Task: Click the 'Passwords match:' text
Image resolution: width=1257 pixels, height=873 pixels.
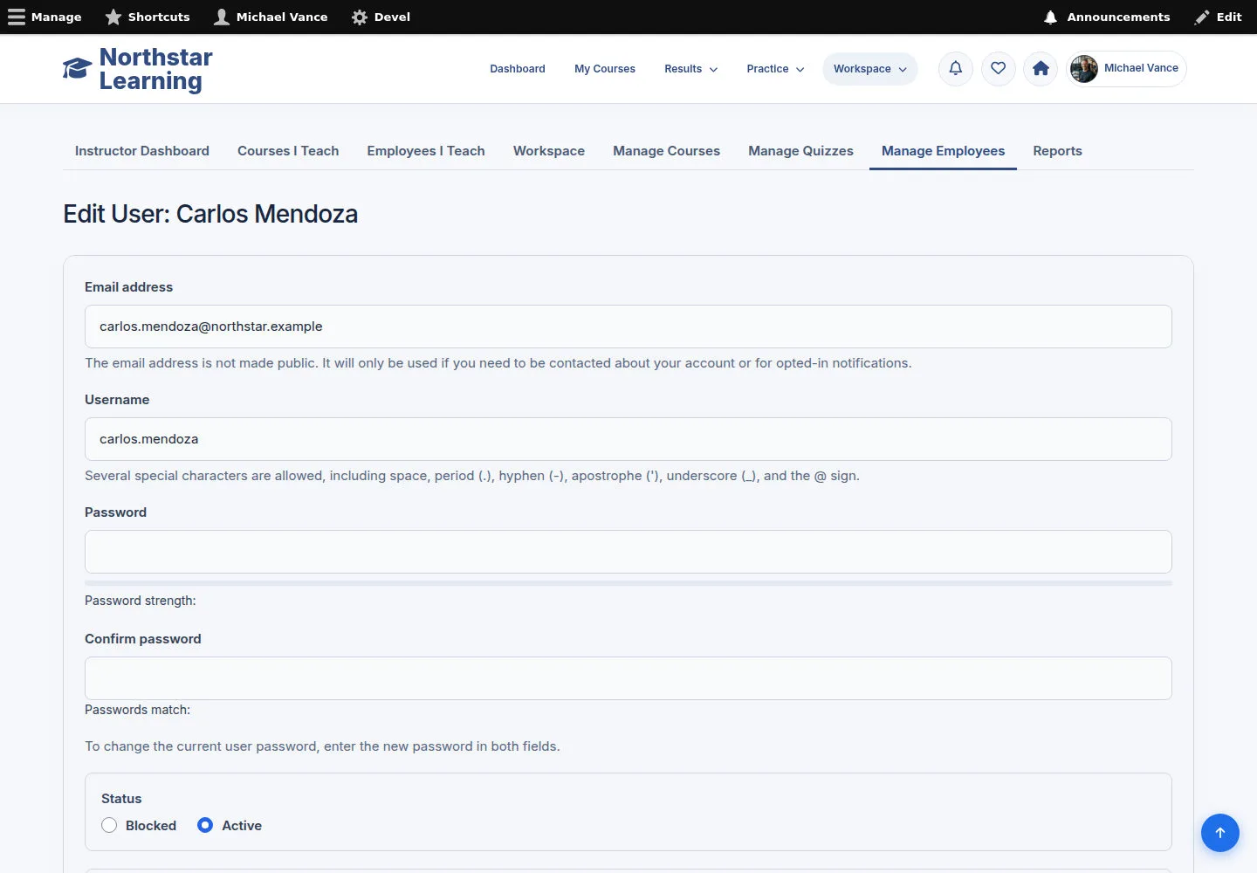Action: tap(137, 710)
